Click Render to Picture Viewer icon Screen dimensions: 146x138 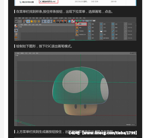[62, 21]
